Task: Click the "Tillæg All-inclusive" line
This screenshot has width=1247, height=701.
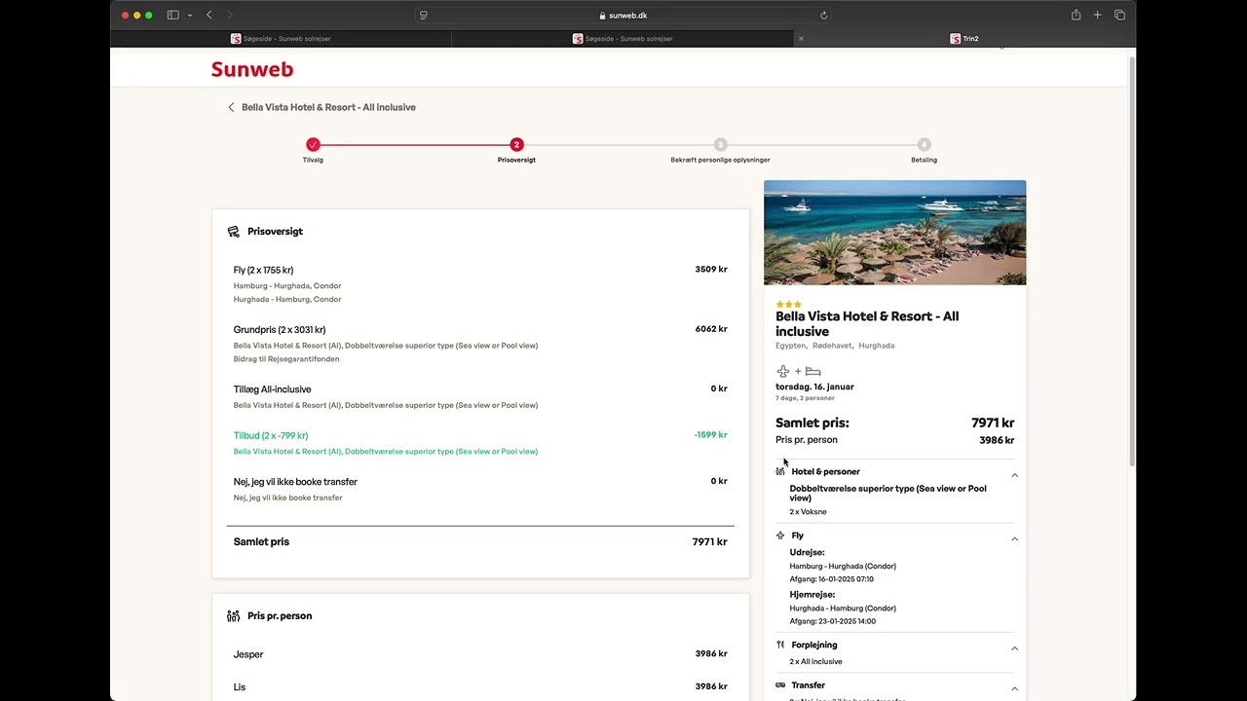Action: point(273,389)
